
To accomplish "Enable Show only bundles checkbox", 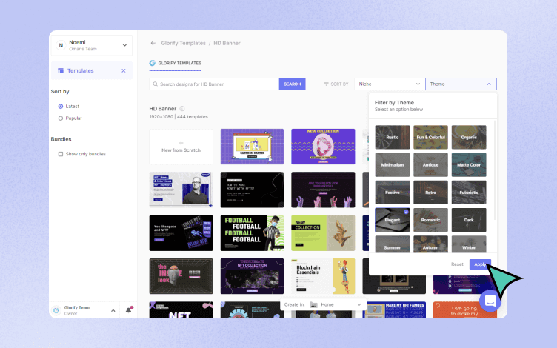I will point(61,154).
